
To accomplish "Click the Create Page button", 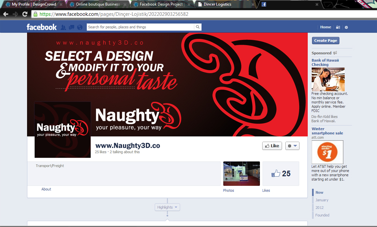I will tap(325, 40).
